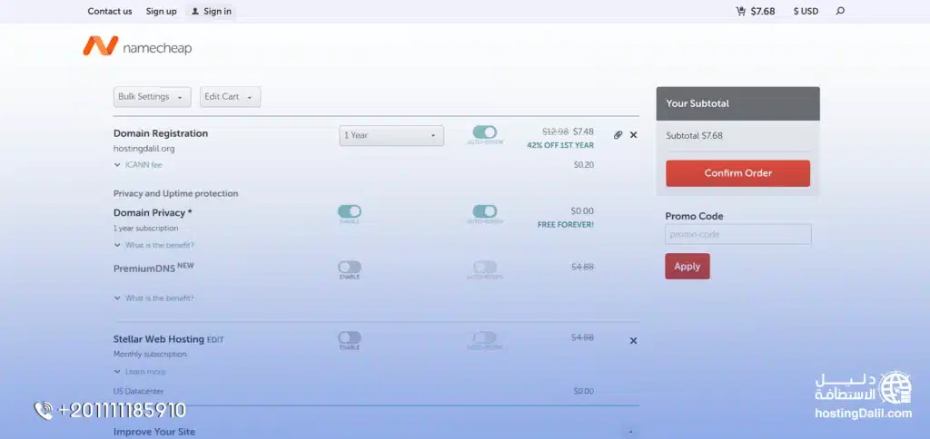Image resolution: width=930 pixels, height=439 pixels.
Task: Open search with the magnifier icon
Action: pyautogui.click(x=839, y=11)
